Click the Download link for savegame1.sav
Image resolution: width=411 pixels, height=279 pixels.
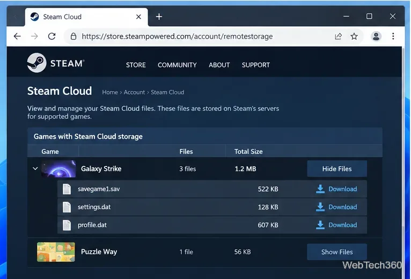342,189
